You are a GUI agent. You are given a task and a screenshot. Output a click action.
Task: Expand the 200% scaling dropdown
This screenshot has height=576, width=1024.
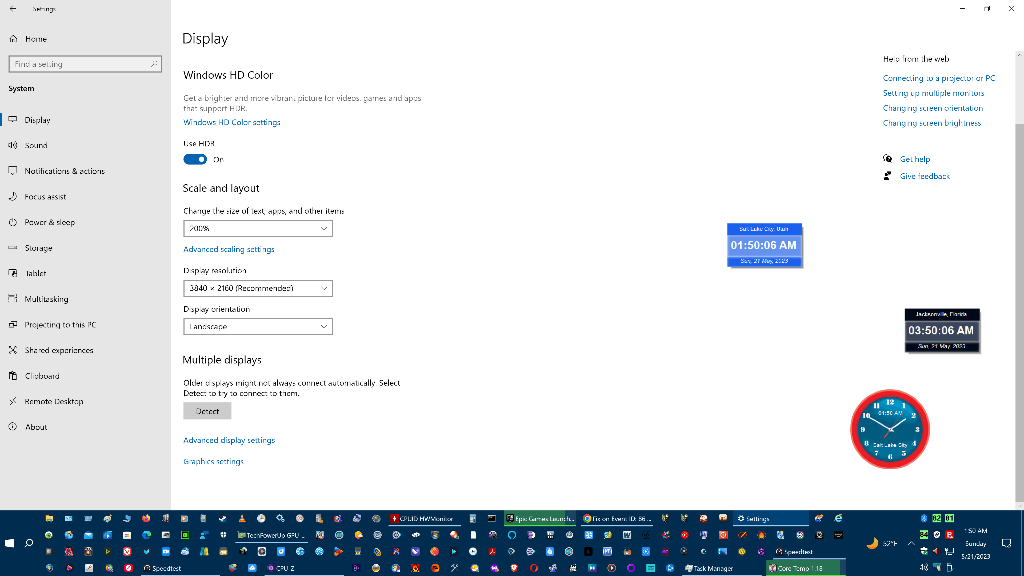(258, 228)
